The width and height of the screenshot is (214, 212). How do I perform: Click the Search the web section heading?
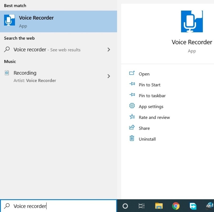(x=19, y=38)
